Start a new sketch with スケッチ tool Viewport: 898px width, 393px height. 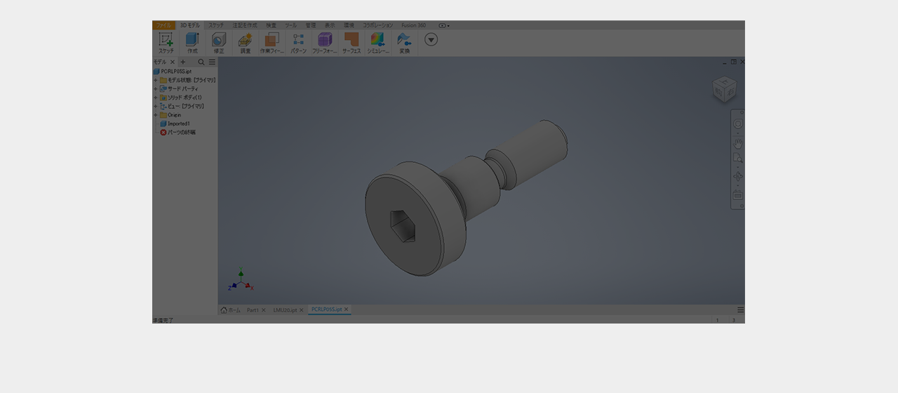coord(166,41)
